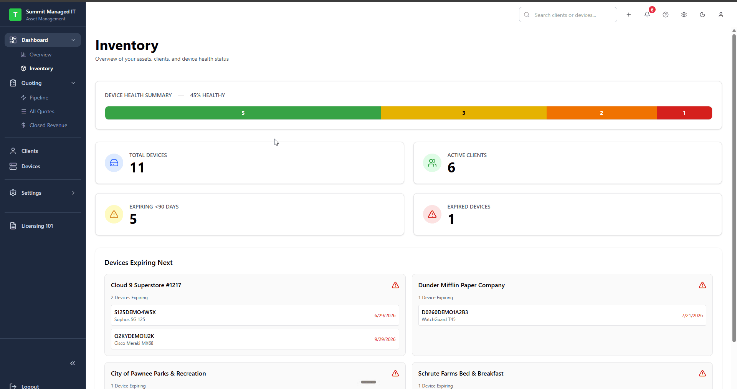The width and height of the screenshot is (737, 389).
Task: Click the Expired Devices count 1
Action: pyautogui.click(x=451, y=219)
